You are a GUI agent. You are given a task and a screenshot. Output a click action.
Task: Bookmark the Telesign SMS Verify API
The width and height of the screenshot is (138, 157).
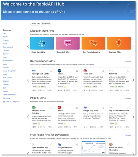pyautogui.click(x=51, y=71)
